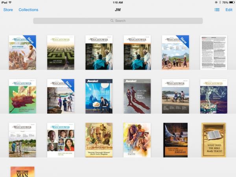This screenshot has height=177, width=236.
Task: Open 'What Does the Bible Really Teach?' book
Action: (x=214, y=140)
